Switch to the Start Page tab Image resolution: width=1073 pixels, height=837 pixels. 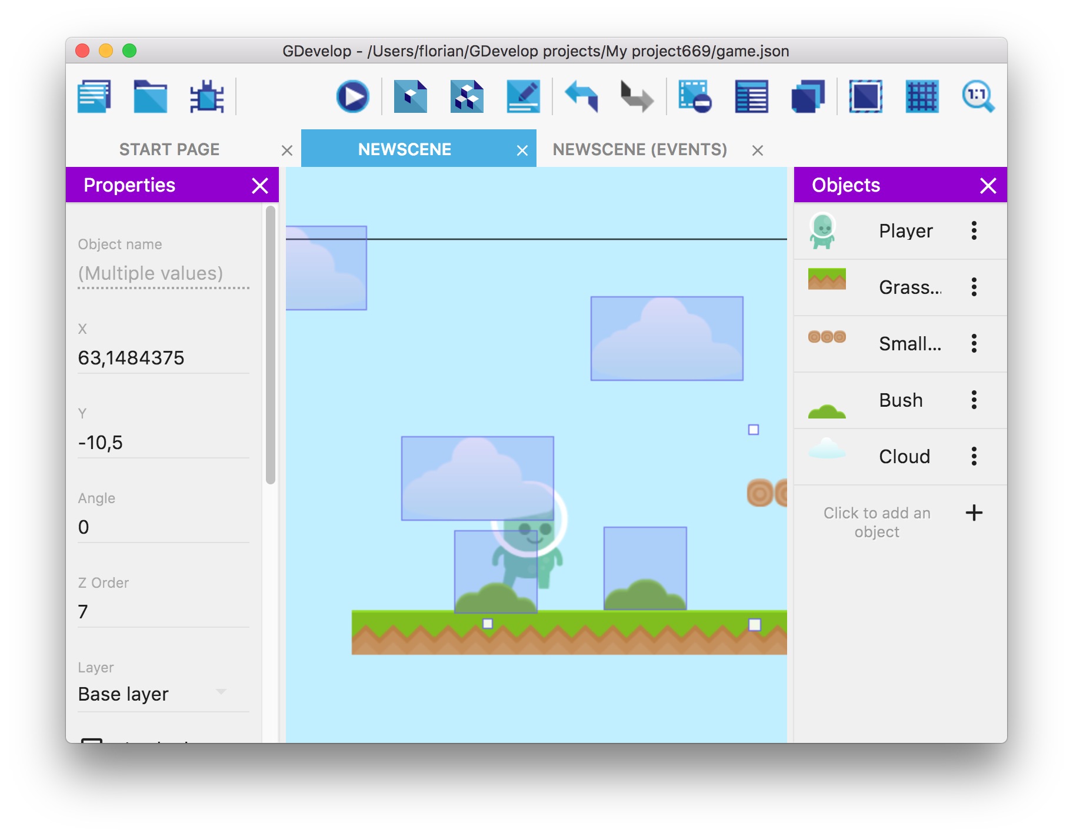[169, 149]
